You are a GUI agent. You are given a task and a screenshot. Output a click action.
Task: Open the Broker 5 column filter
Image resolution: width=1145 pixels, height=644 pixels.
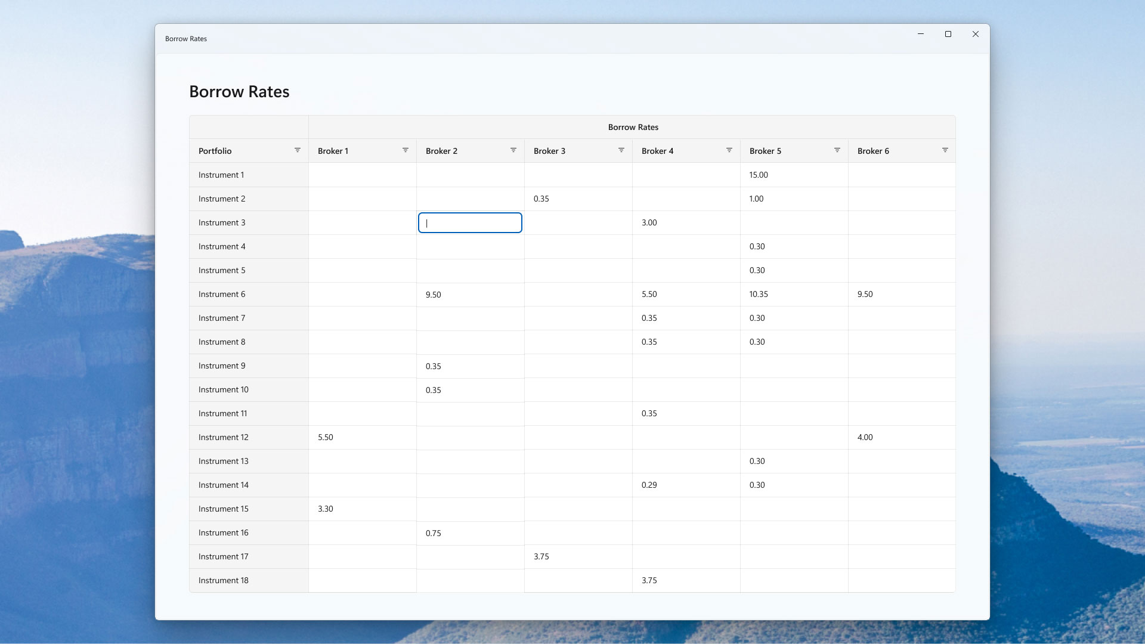pos(837,150)
